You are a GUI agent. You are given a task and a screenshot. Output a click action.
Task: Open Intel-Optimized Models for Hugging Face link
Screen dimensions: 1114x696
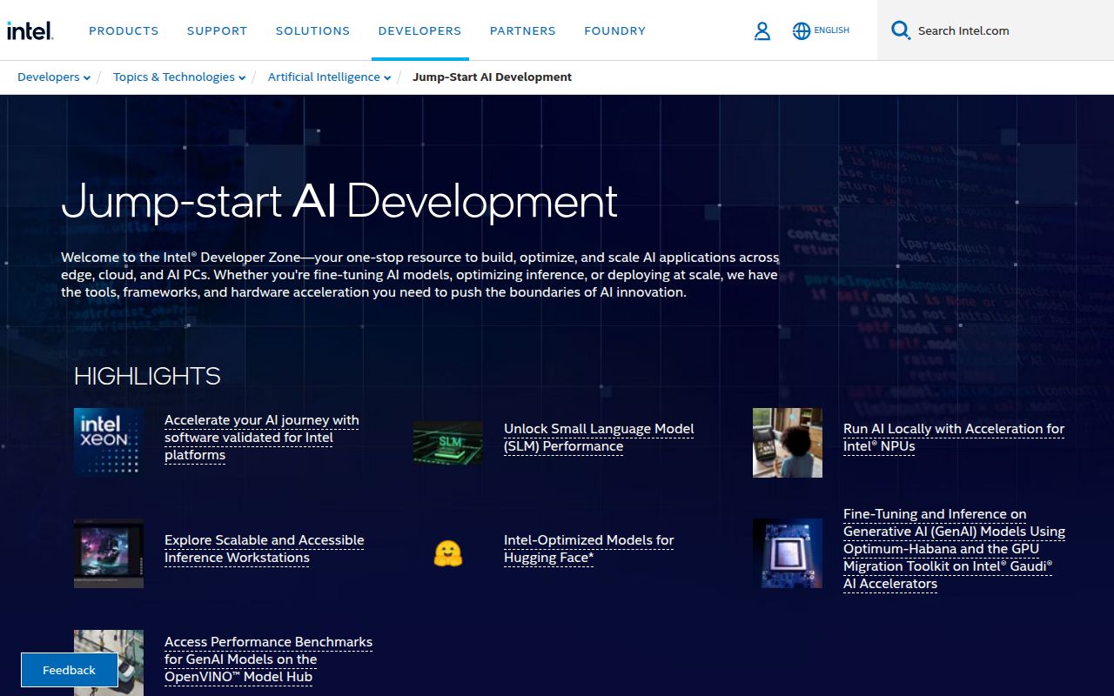[x=589, y=549]
